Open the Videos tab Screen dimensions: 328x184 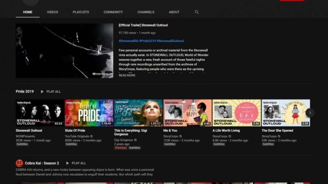(52, 12)
